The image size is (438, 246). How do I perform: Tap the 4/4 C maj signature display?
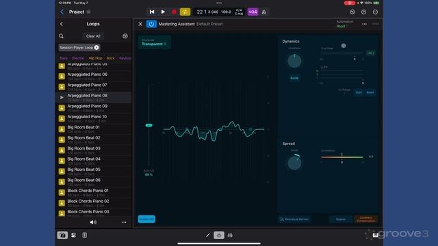(239, 12)
